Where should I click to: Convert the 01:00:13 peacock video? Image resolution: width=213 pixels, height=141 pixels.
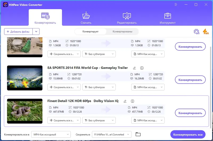pyautogui.click(x=190, y=46)
